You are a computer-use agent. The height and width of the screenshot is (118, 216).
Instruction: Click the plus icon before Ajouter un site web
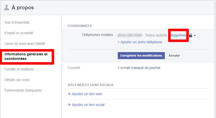(x=69, y=94)
